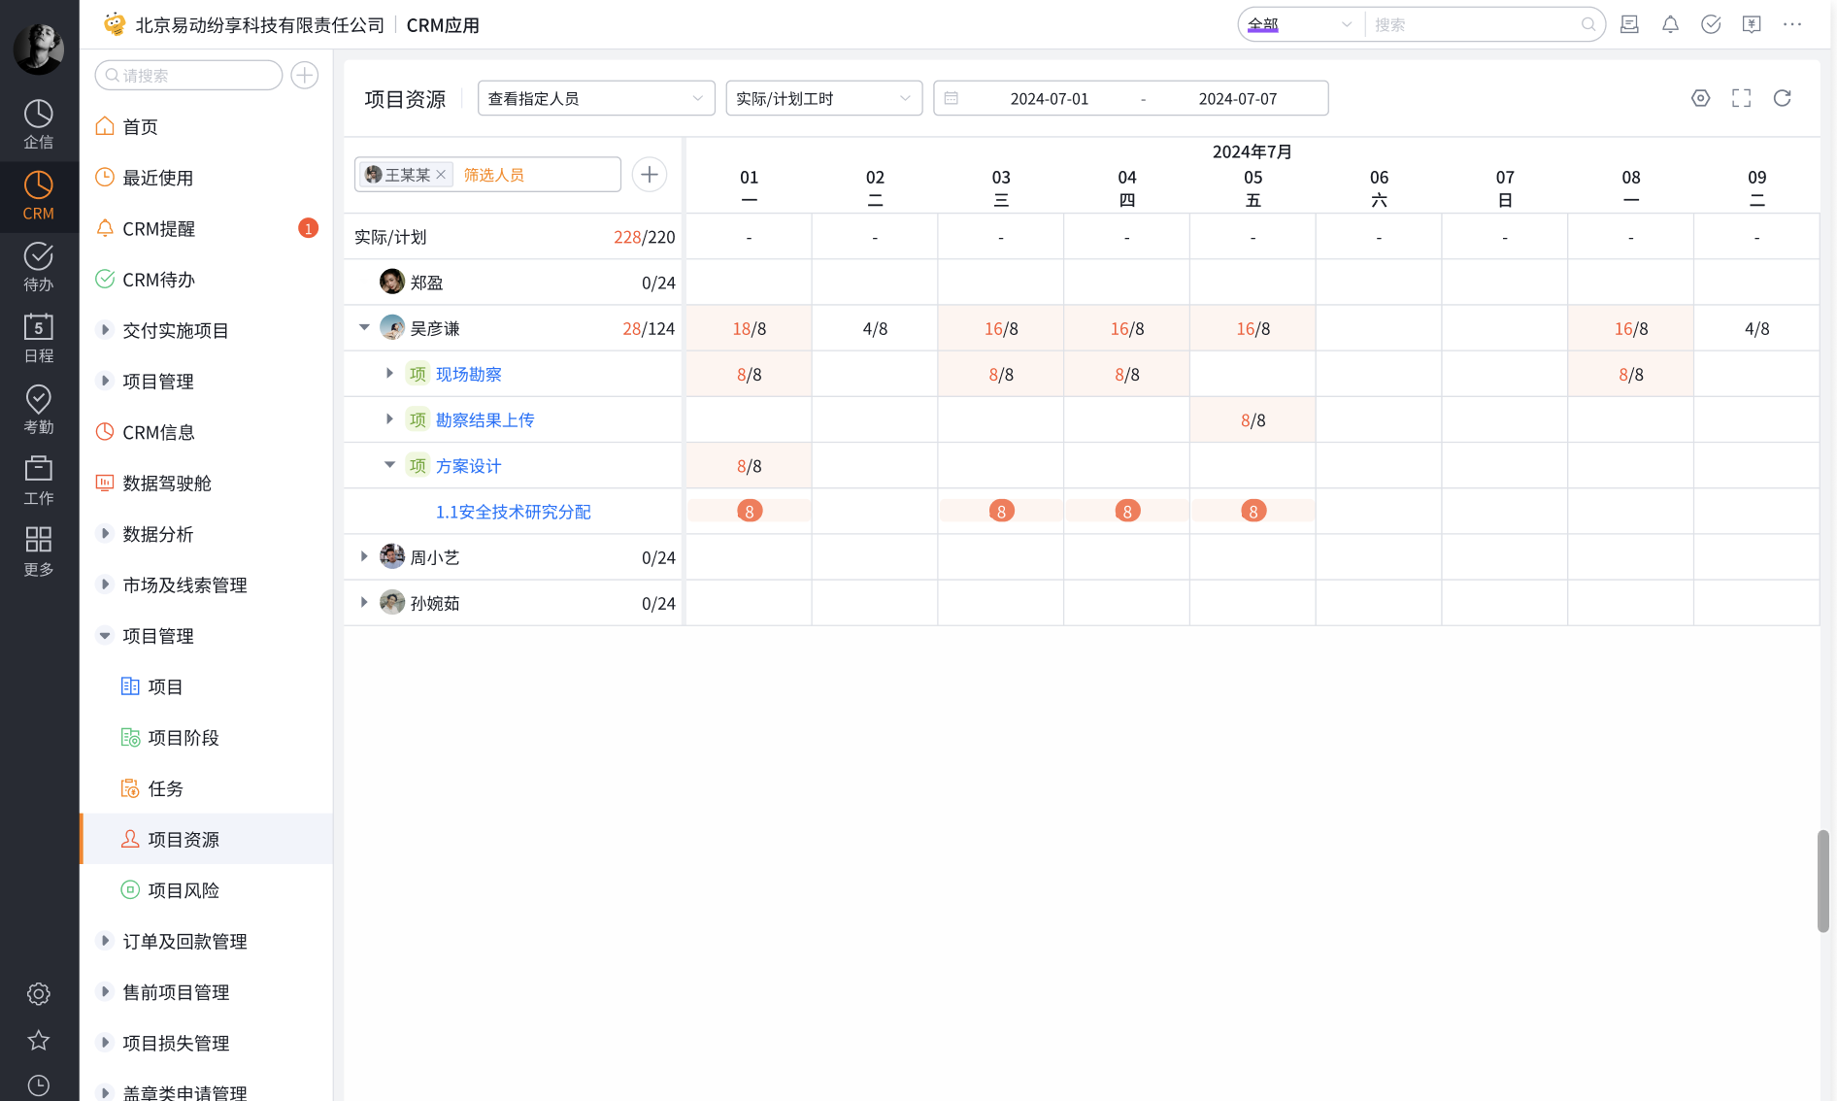Enter fullscreen mode for resource view
This screenshot has width=1837, height=1101.
click(1741, 98)
